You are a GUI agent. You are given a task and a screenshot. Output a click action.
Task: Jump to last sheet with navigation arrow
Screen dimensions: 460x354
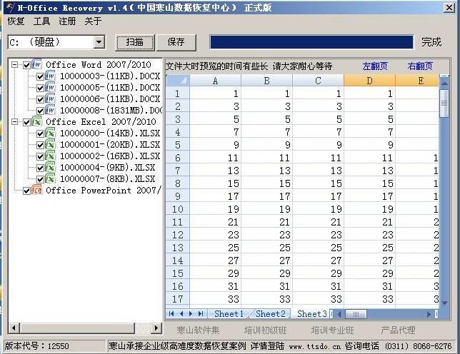[201, 314]
